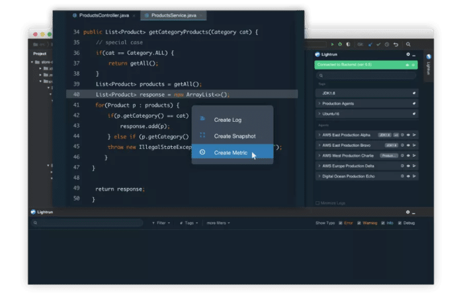Click the arrow icon on AWS West Production Charlie
Image resolution: width=463 pixels, height=307 pixels.
coord(414,155)
